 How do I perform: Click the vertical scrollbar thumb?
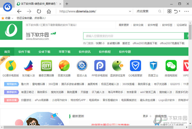190,32
